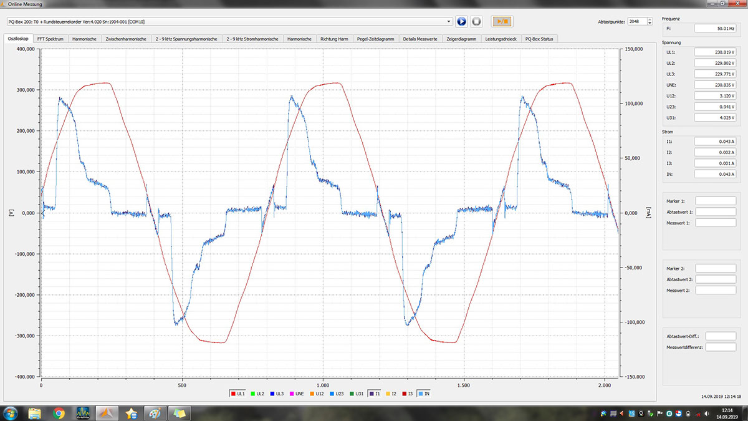Click the Abtastwert-Diff. field
748x421 pixels.
tap(721, 336)
